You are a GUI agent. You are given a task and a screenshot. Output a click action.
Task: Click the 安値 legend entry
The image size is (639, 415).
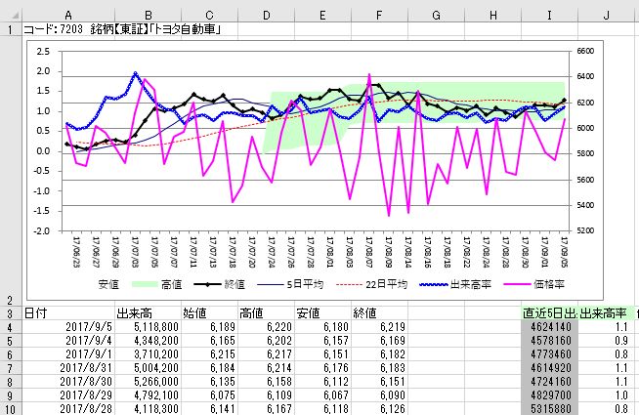108,284
